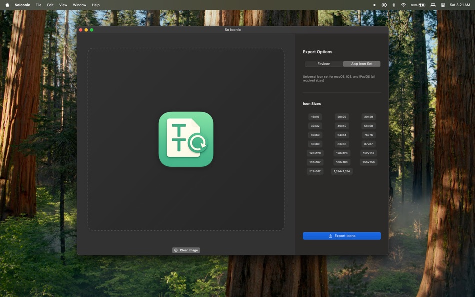The width and height of the screenshot is (475, 297).
Task: Select the App Icon Set segment
Action: 361,64
